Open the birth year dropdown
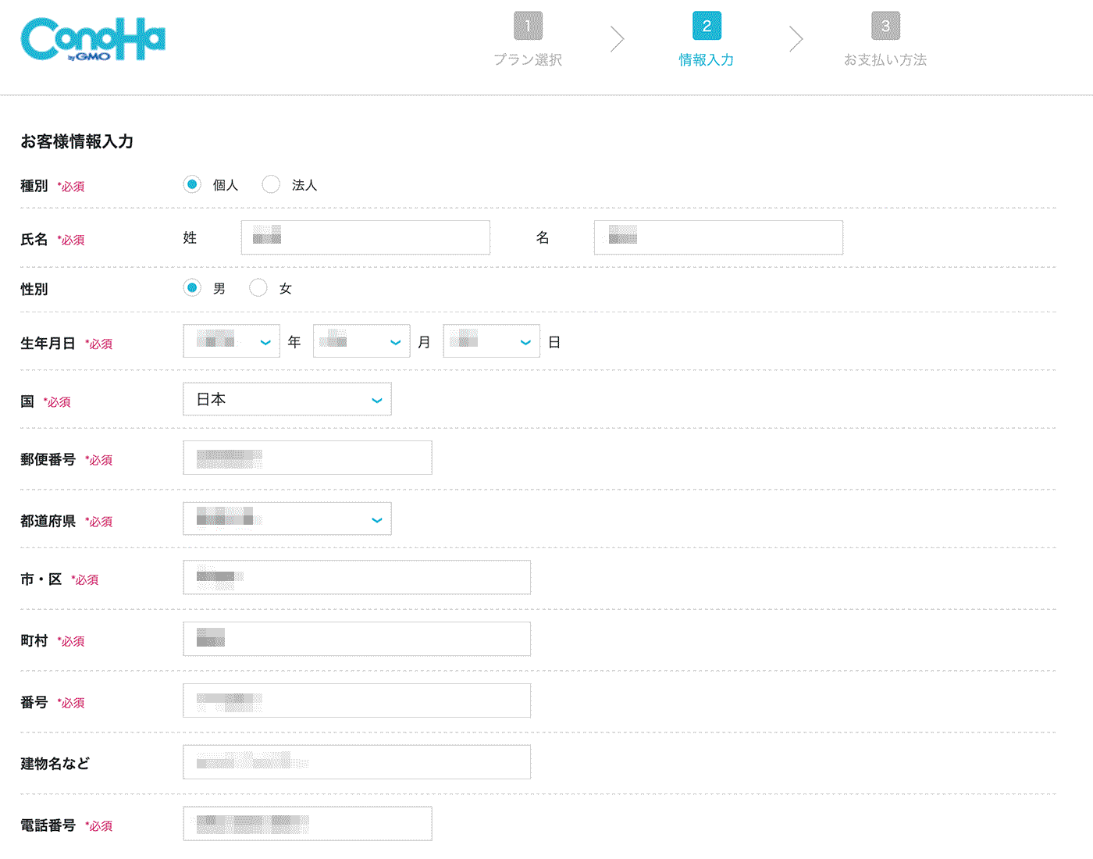1093x859 pixels. pyautogui.click(x=231, y=341)
